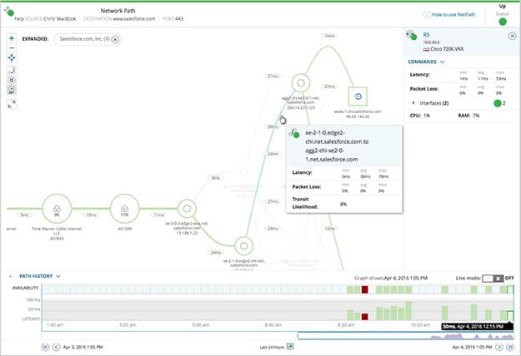Select the xe-3-0-2.edge2-was node circle
This screenshot has height=356, width=521.
pos(187,209)
